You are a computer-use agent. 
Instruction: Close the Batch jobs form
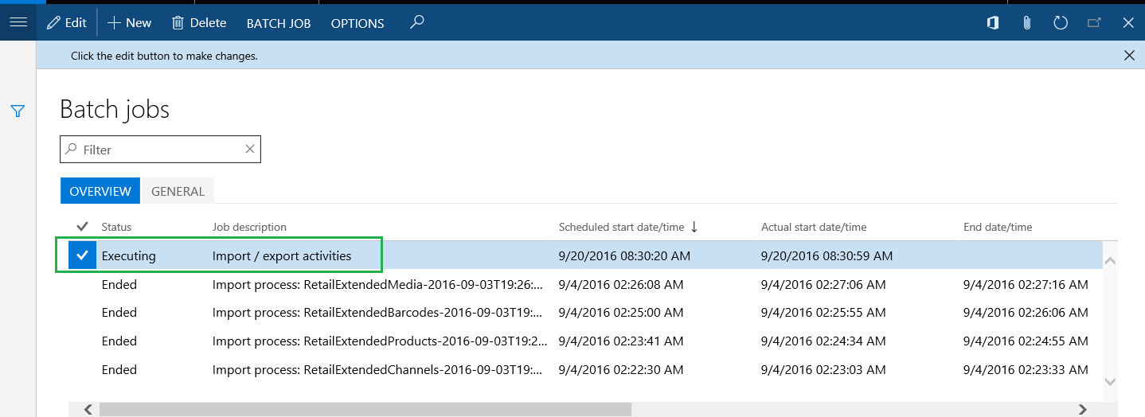coord(1128,23)
